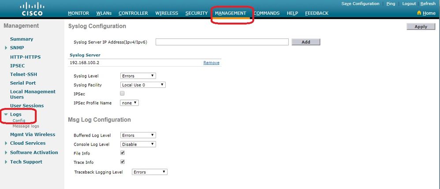Click the Save Configuration link
The image size is (440, 189).
(x=360, y=4)
